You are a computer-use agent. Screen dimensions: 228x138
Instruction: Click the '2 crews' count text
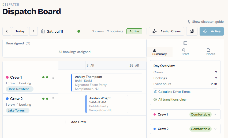(98, 31)
